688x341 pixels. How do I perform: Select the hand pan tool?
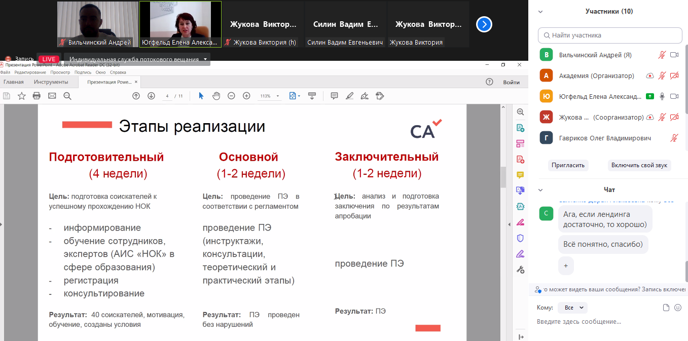pyautogui.click(x=216, y=96)
